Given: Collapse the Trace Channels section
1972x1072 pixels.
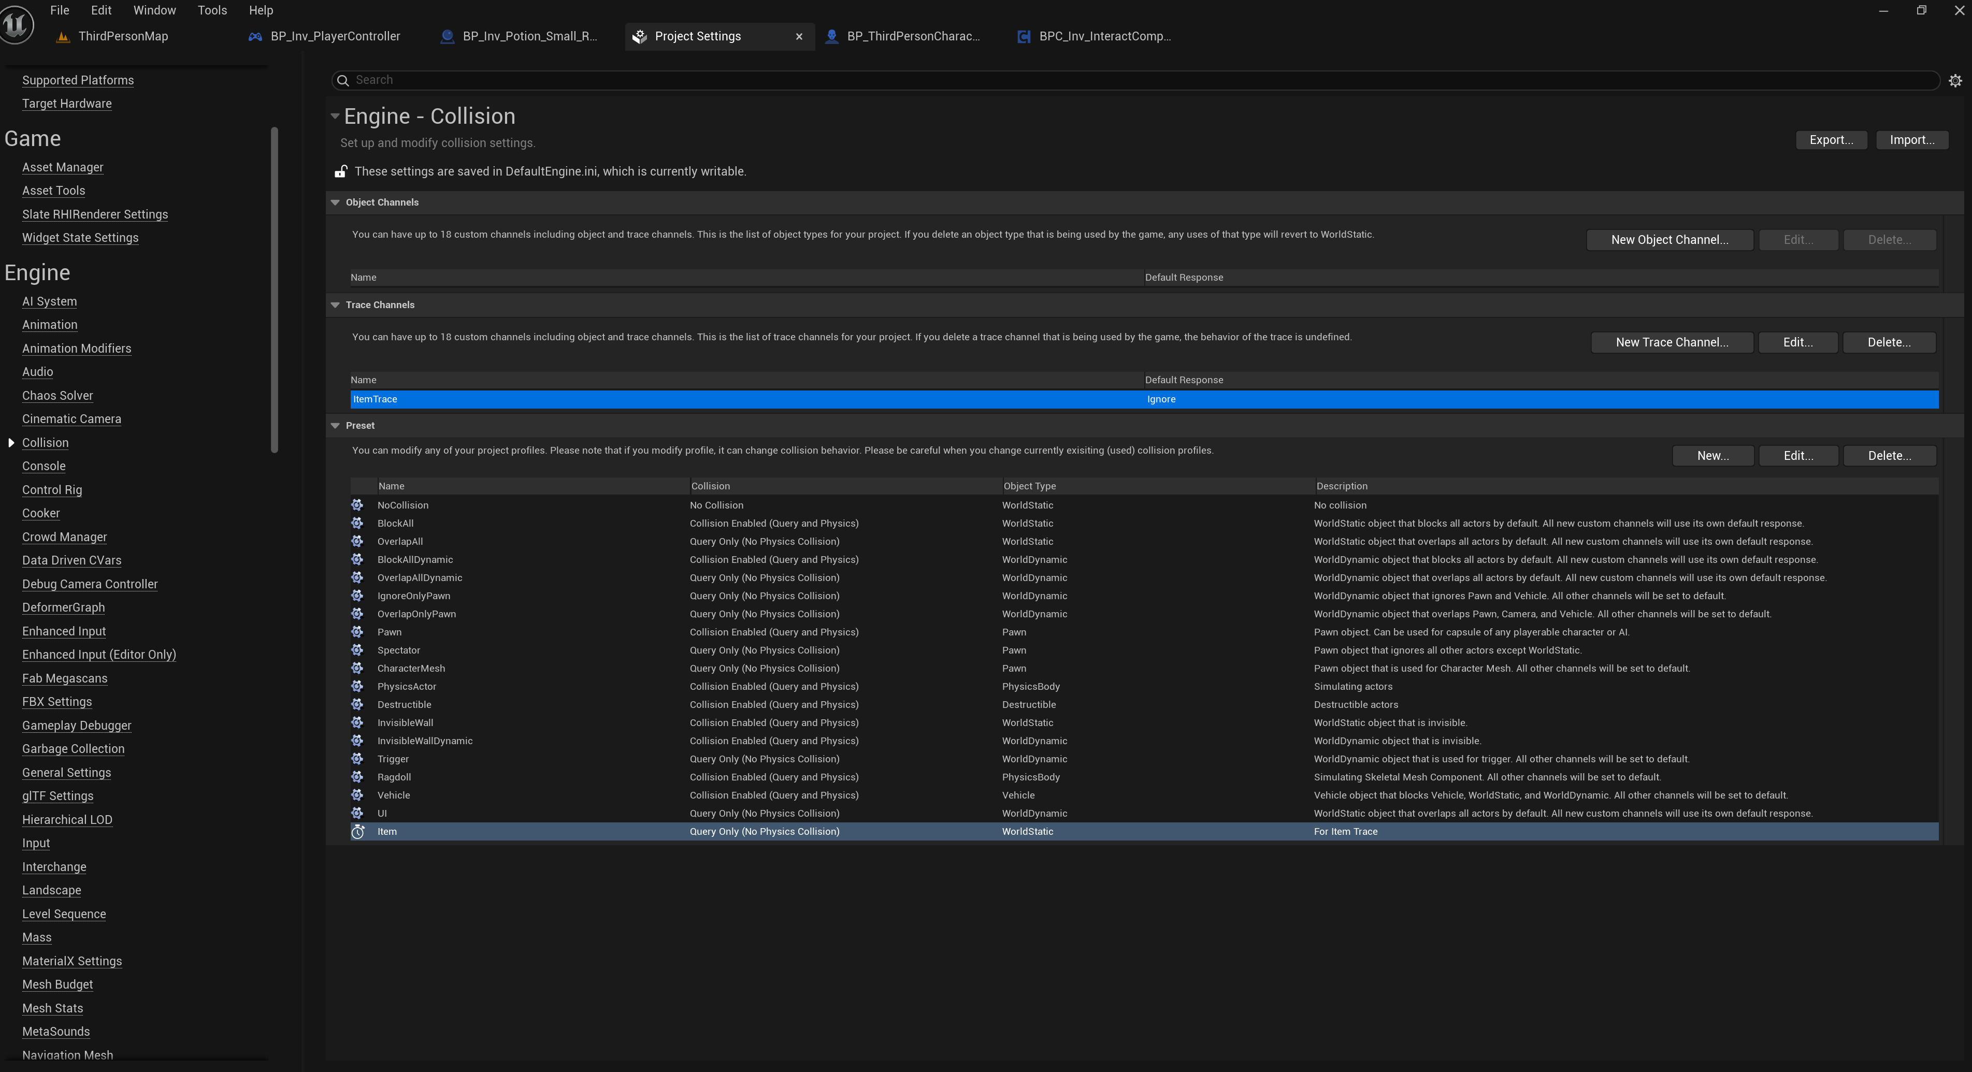Looking at the screenshot, I should (x=335, y=306).
